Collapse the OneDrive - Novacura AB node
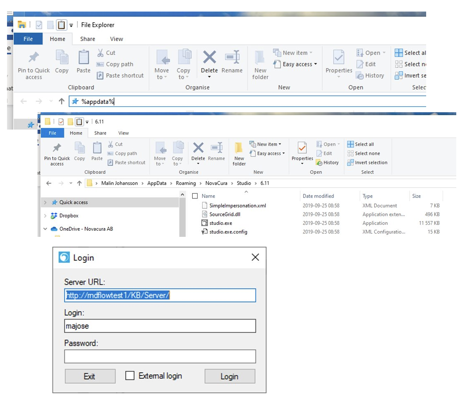Screen dimensions: 467x406 [45, 229]
